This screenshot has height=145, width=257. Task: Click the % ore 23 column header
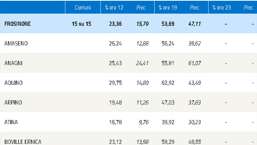[x=221, y=8]
